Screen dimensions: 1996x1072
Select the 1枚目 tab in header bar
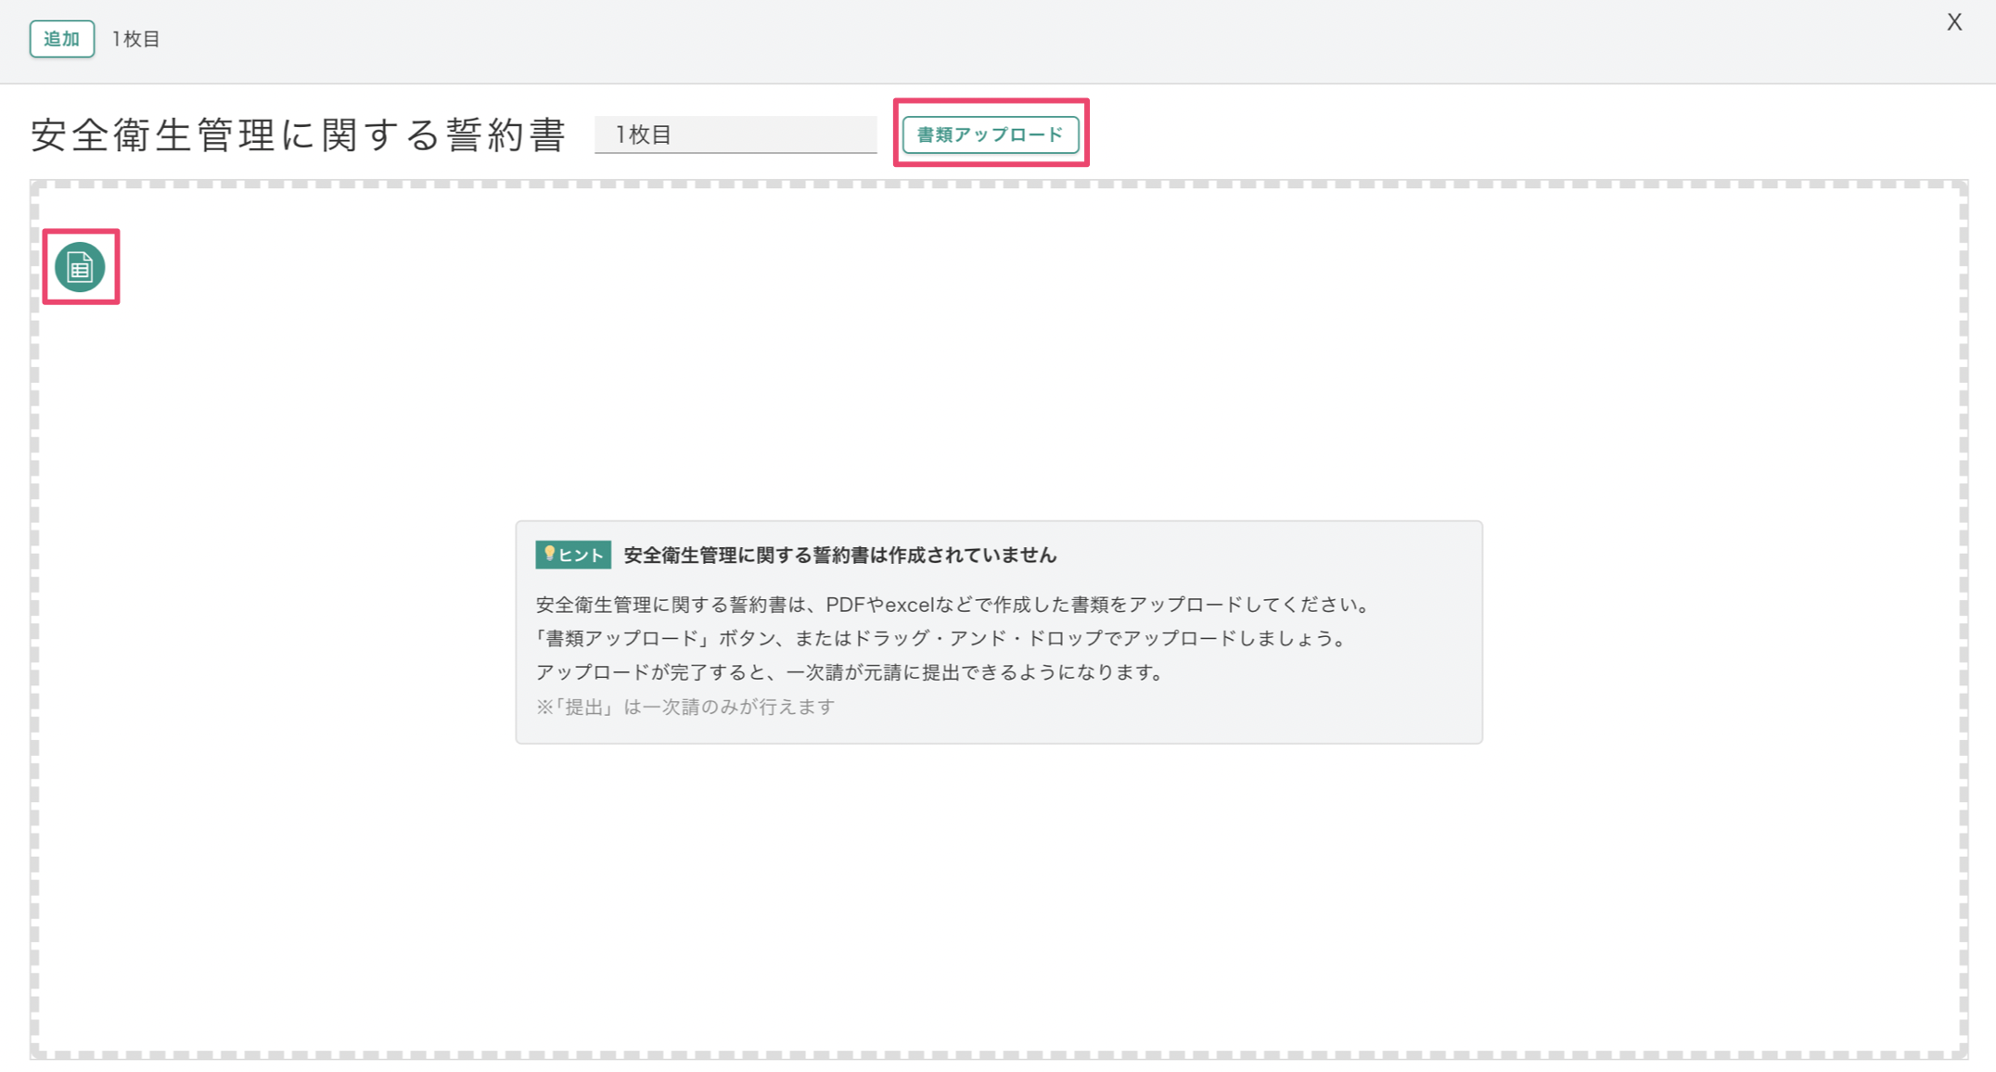(x=136, y=39)
